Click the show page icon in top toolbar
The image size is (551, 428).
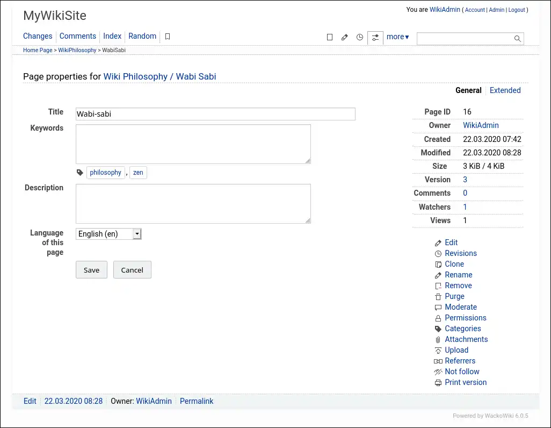[330, 37]
